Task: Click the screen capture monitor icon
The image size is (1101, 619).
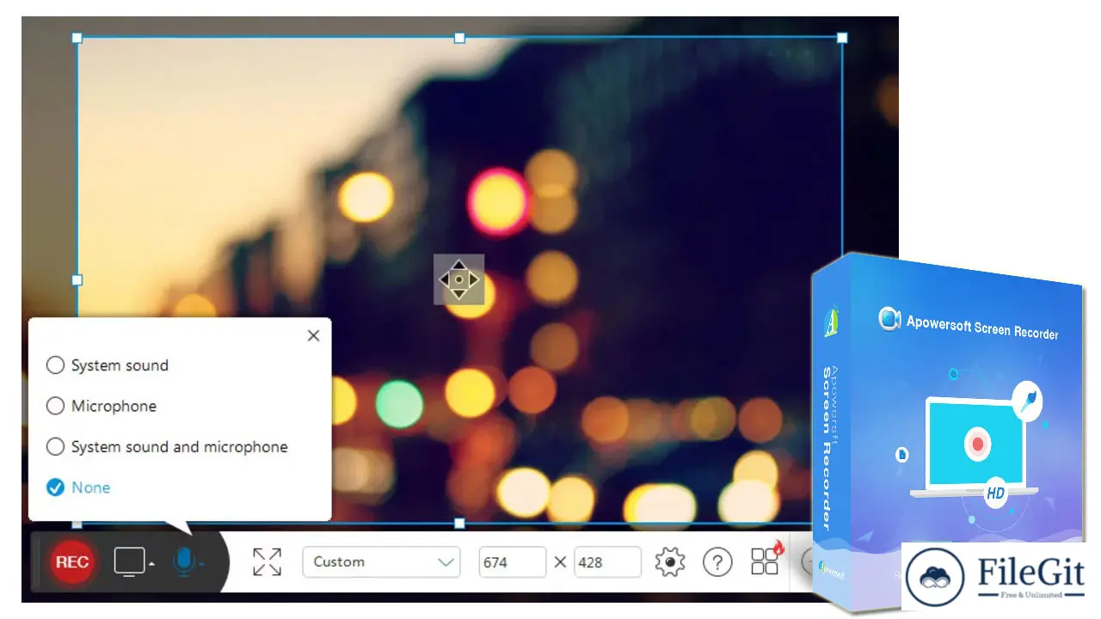Action: click(130, 562)
